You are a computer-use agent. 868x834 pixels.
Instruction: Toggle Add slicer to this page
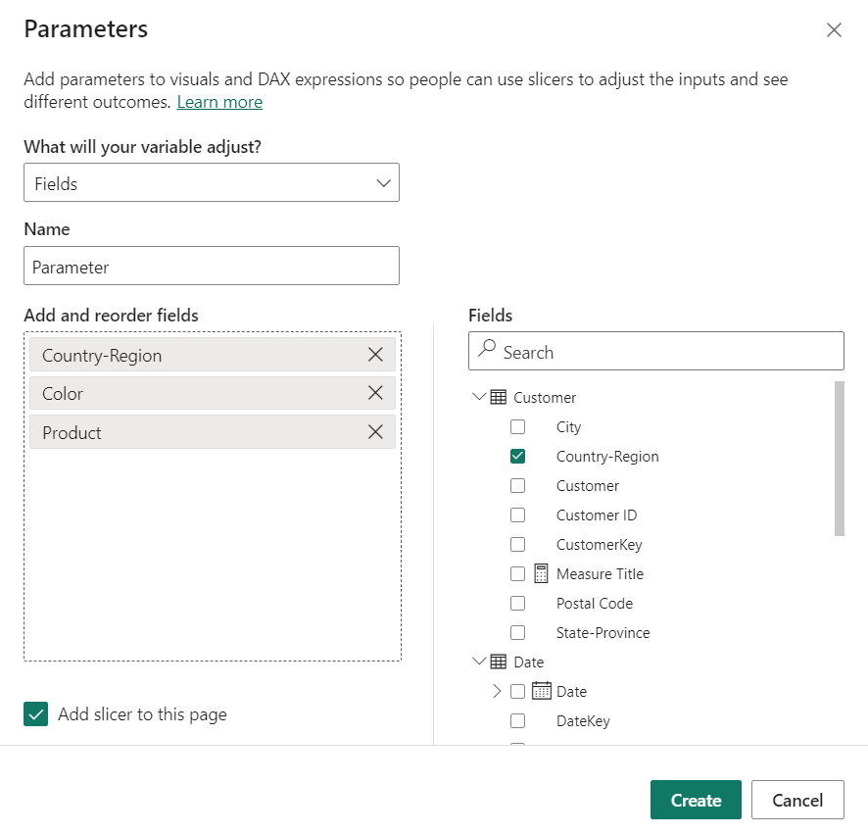(x=36, y=714)
